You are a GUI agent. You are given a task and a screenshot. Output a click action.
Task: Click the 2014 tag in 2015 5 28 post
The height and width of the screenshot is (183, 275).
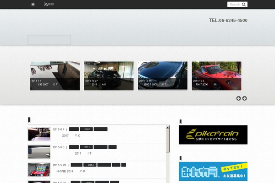click(90, 165)
